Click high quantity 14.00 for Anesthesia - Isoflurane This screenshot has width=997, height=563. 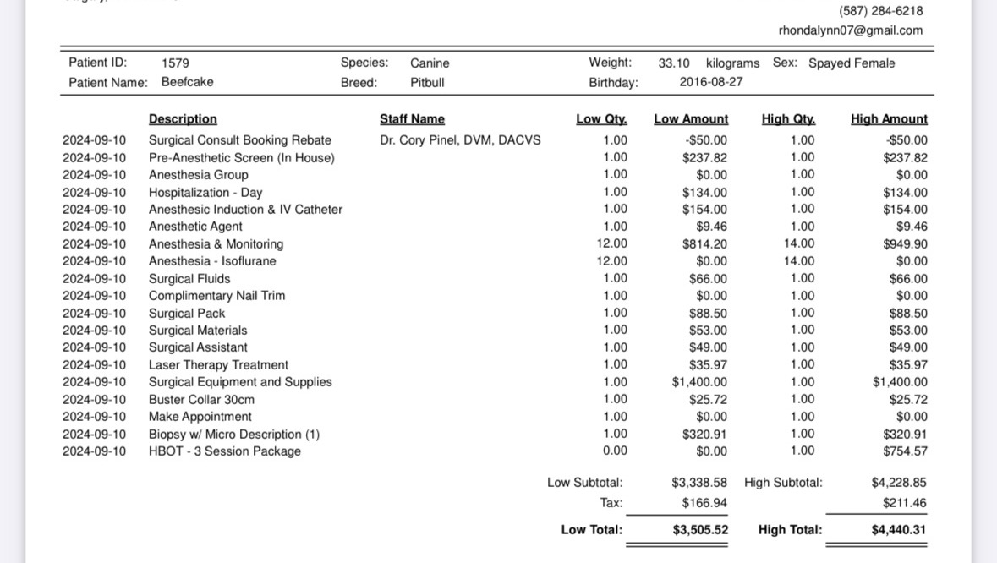click(798, 261)
